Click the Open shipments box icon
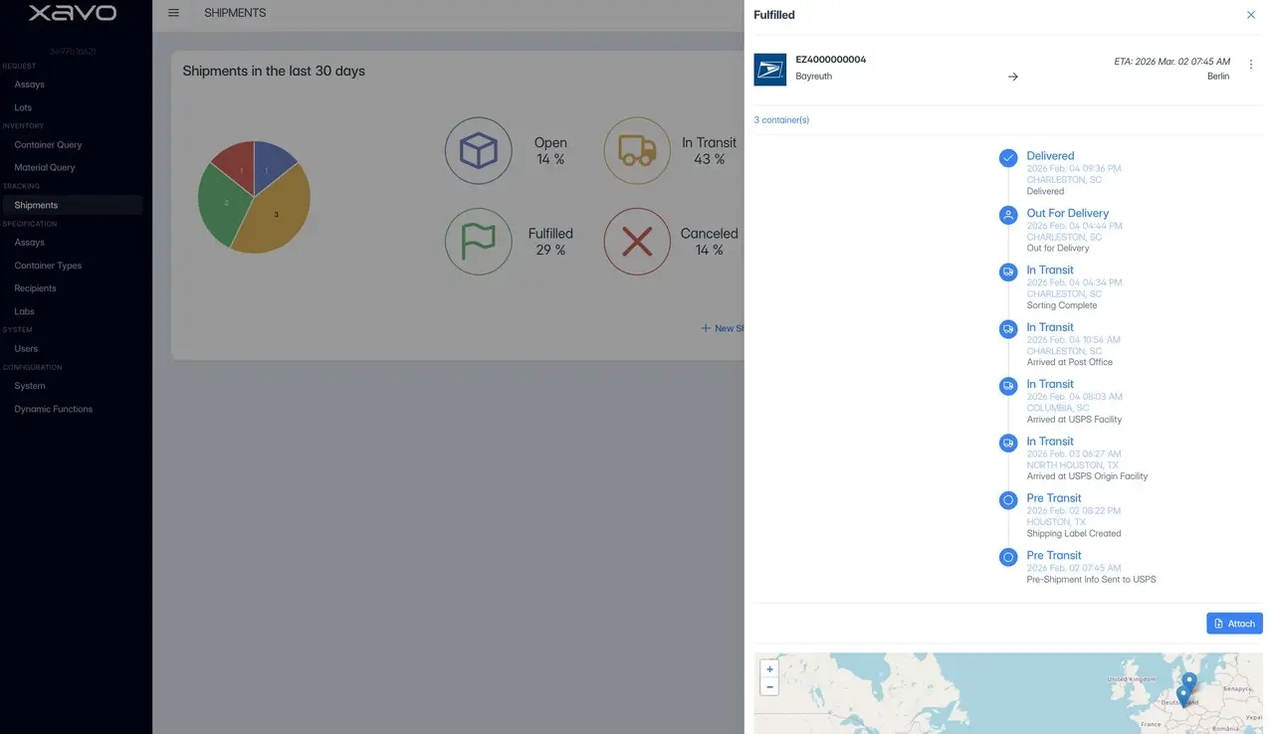1270x734 pixels. point(479,151)
